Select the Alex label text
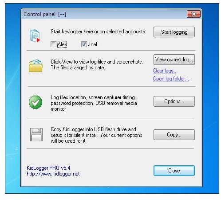The image size is (221, 200). (62, 44)
